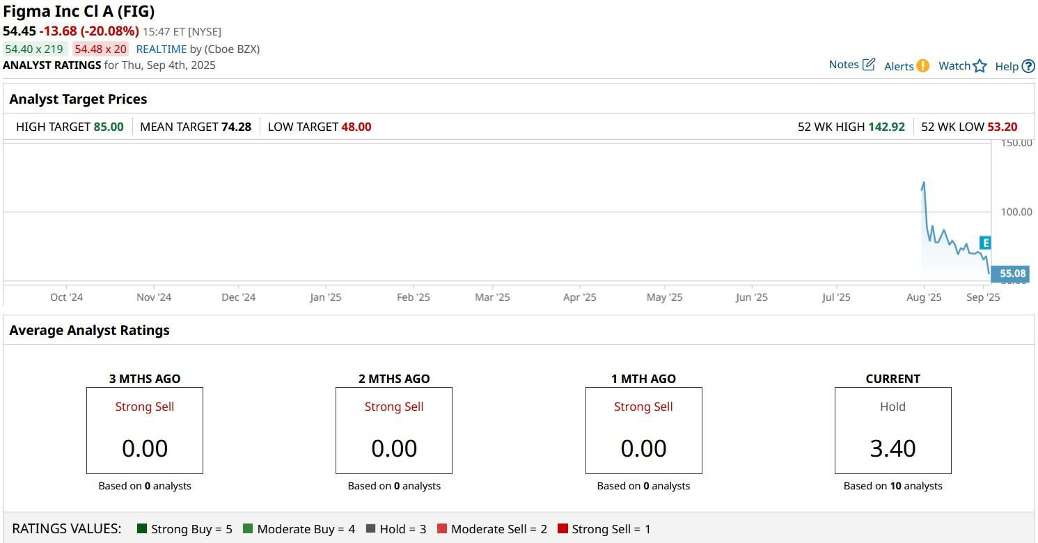Click the 100.00 price axis label
The width and height of the screenshot is (1038, 543).
(x=1016, y=212)
